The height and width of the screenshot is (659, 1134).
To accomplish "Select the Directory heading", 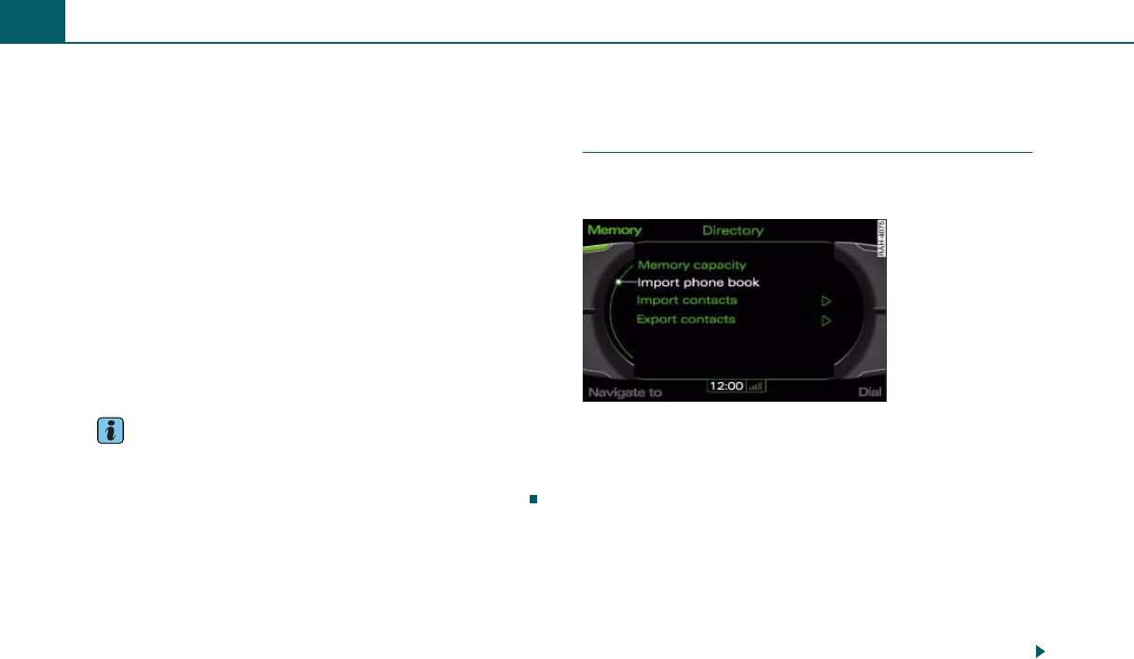I will [732, 230].
